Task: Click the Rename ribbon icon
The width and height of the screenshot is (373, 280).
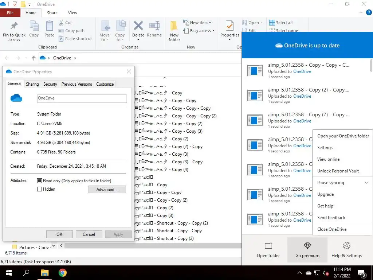Action: [154, 26]
